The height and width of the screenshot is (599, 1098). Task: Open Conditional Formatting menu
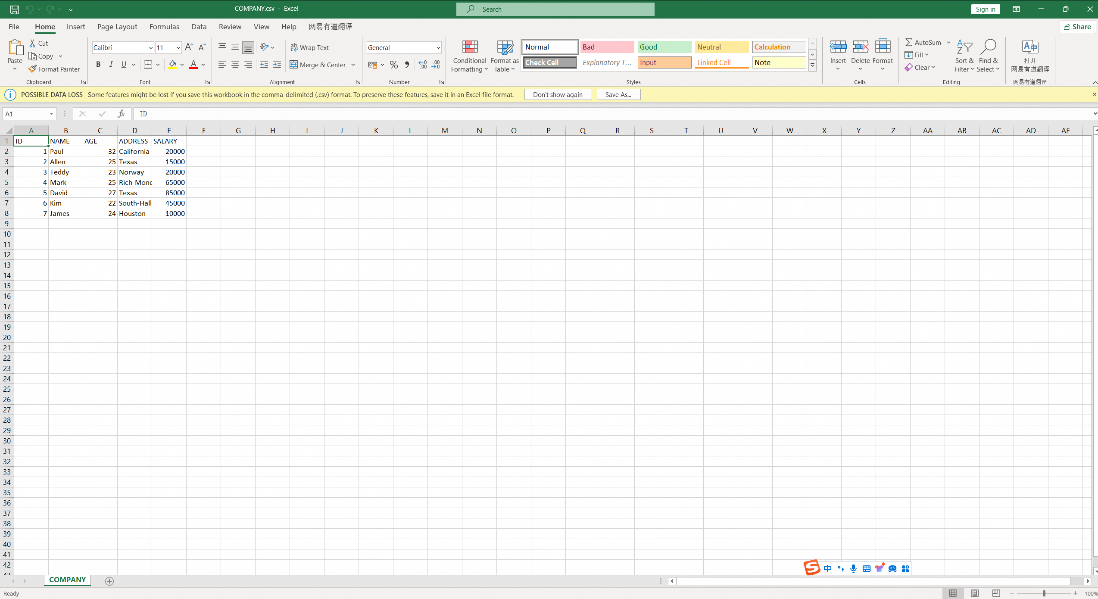point(469,56)
